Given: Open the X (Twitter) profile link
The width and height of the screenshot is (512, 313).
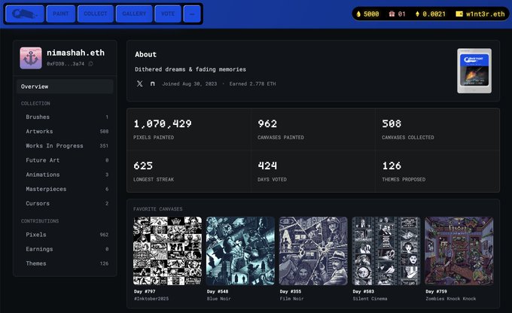Looking at the screenshot, I should click(x=140, y=84).
